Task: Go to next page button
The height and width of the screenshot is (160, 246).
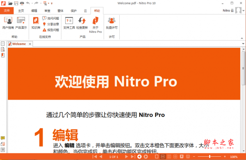Action: tap(126, 157)
